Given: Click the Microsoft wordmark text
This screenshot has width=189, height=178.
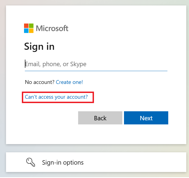Looking at the screenshot, I should [52, 28].
